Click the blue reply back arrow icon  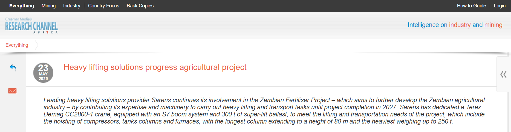(x=13, y=68)
